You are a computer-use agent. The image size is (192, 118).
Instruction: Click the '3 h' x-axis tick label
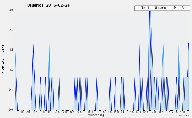click(x=36, y=112)
